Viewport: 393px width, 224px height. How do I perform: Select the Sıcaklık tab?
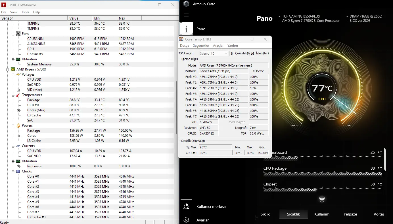pos(293,214)
